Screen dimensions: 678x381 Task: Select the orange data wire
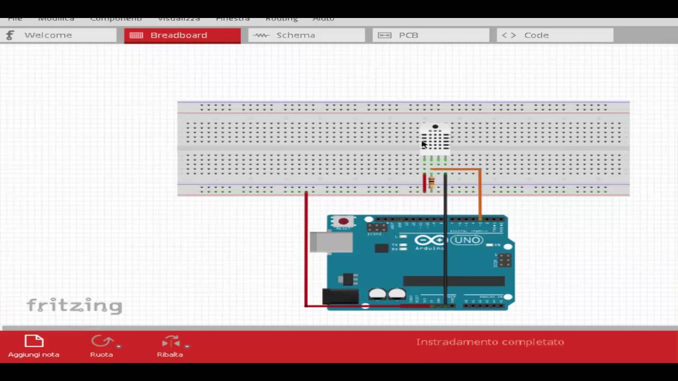point(480,193)
